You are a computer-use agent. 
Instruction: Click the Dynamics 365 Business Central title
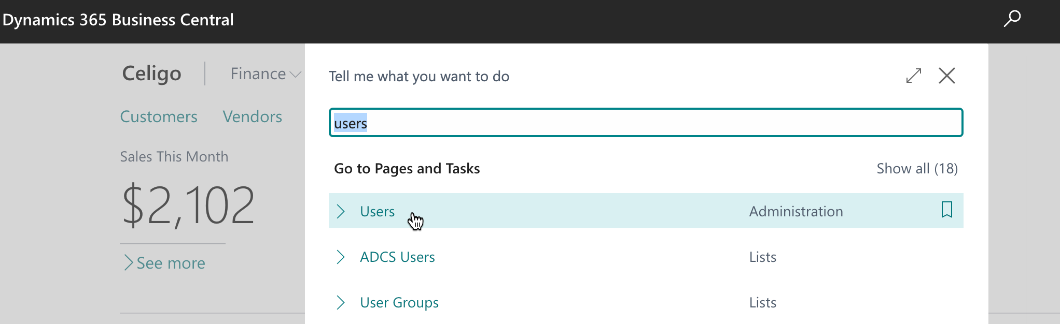coord(118,20)
